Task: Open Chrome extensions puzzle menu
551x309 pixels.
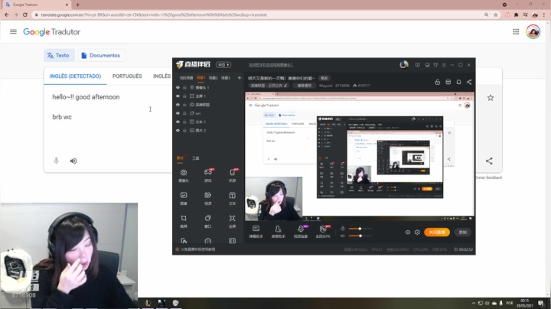Action: click(516, 15)
